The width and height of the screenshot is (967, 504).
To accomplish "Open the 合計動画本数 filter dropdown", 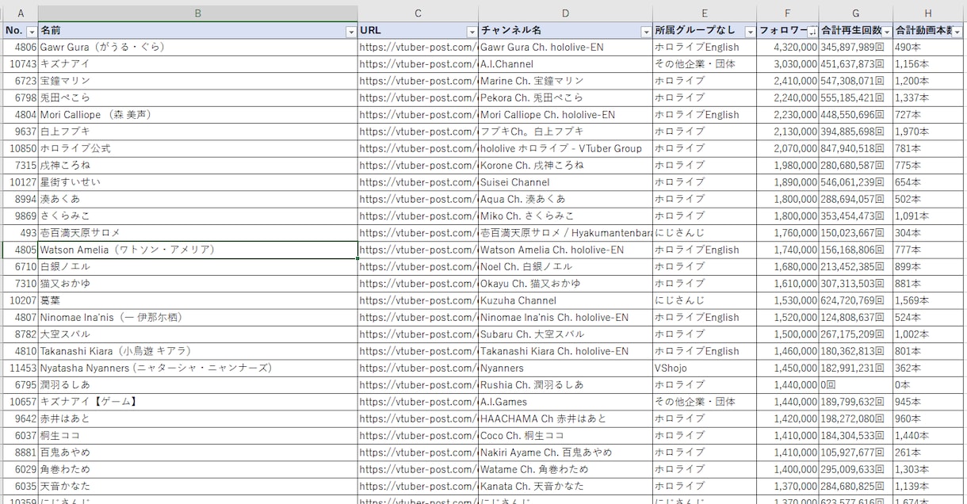I will (957, 32).
